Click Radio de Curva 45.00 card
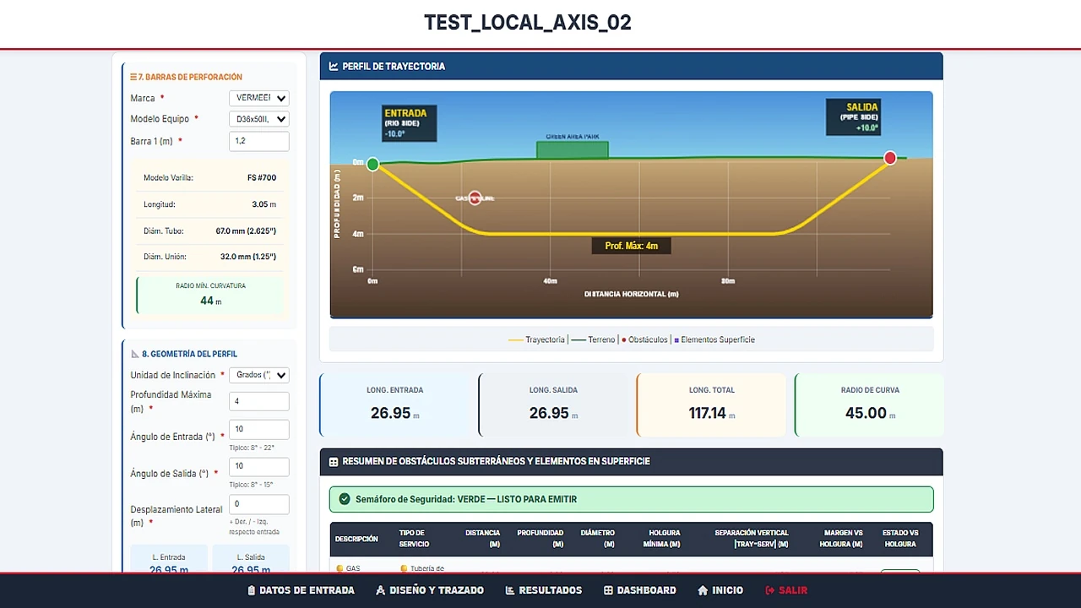The image size is (1081, 608). pyautogui.click(x=869, y=405)
